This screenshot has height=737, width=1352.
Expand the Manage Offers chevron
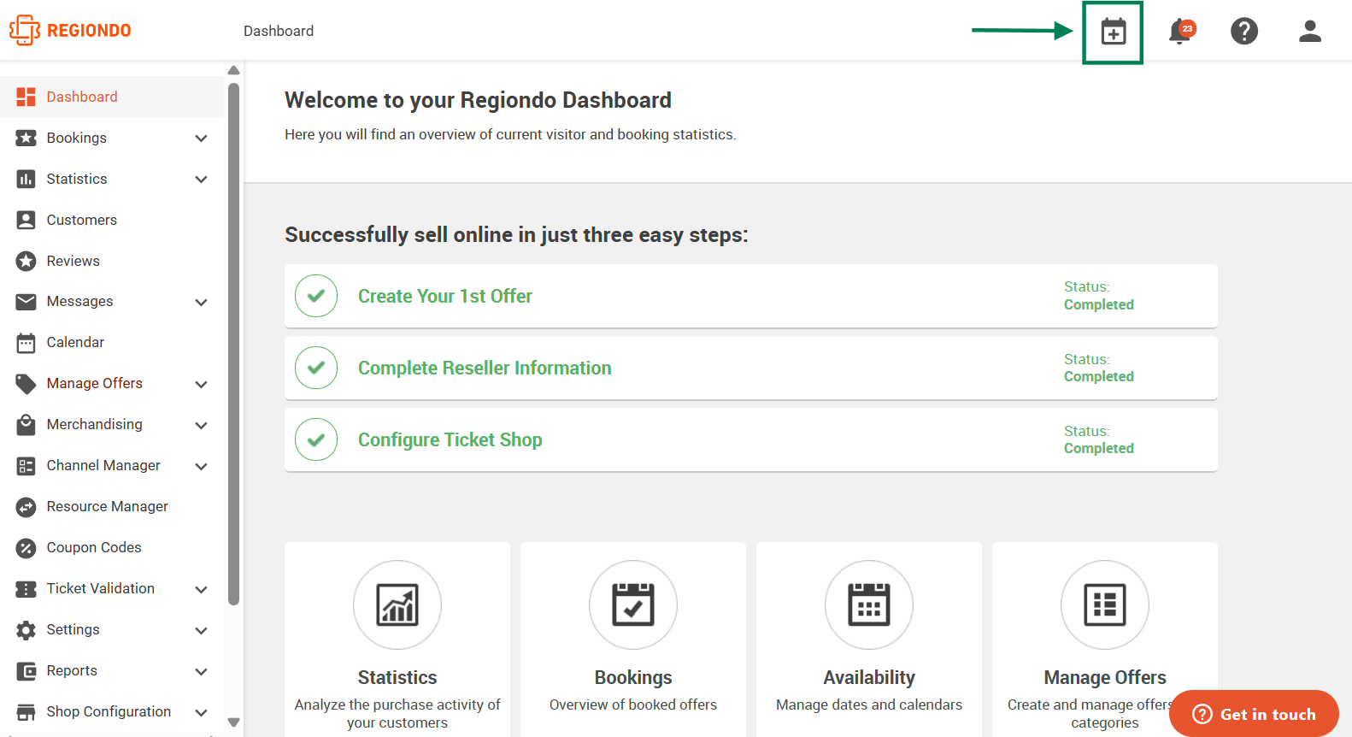click(x=202, y=385)
